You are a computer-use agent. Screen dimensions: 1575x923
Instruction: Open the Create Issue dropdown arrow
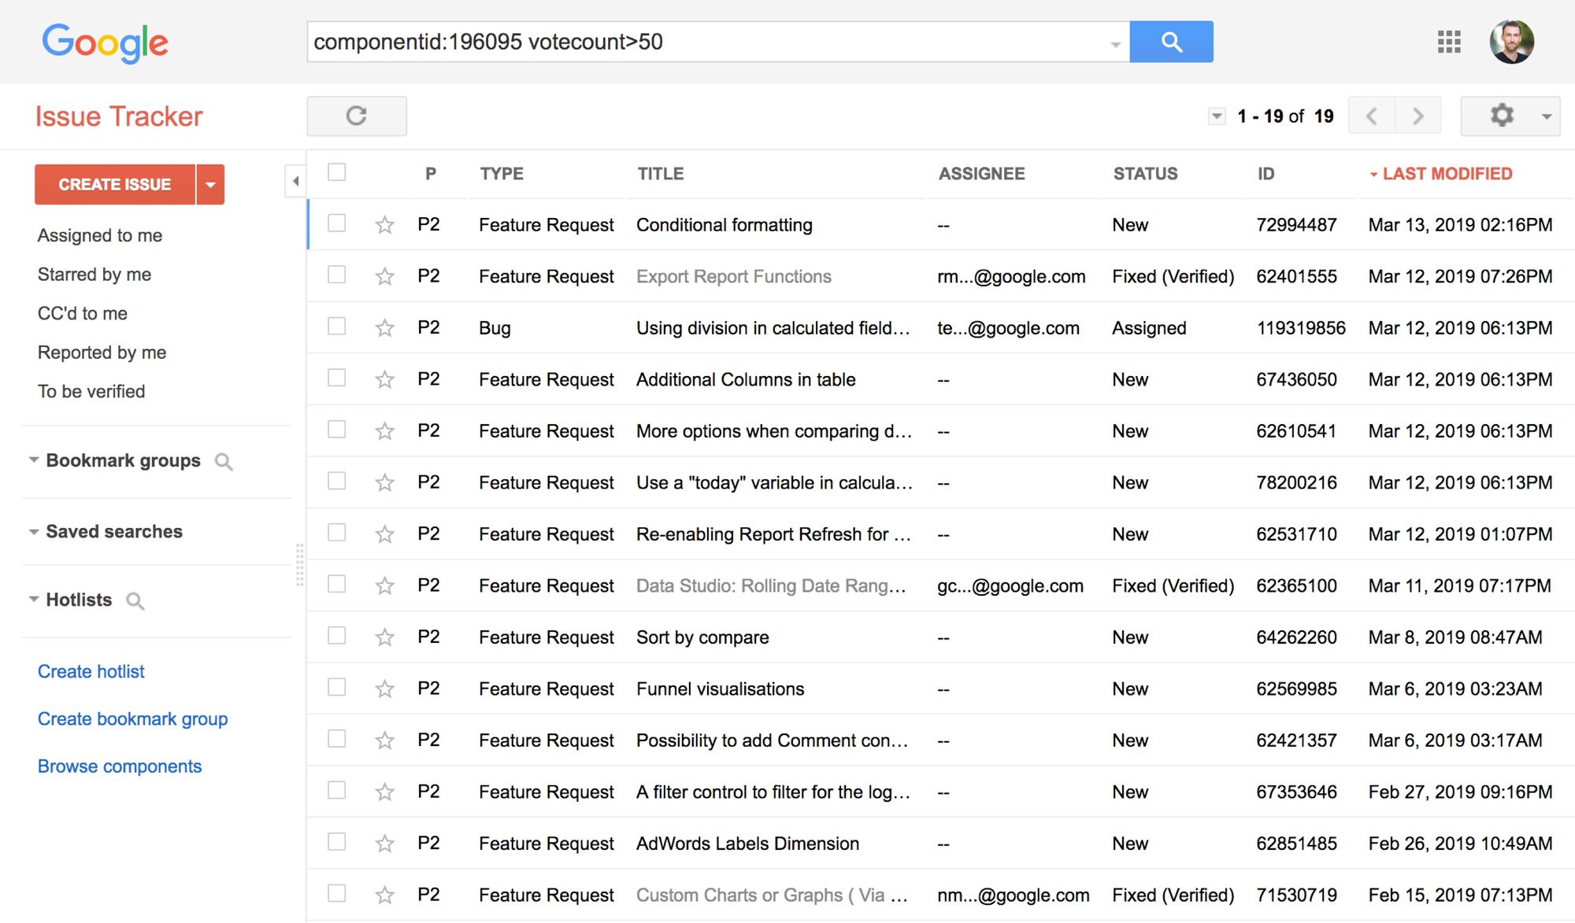[x=210, y=184]
